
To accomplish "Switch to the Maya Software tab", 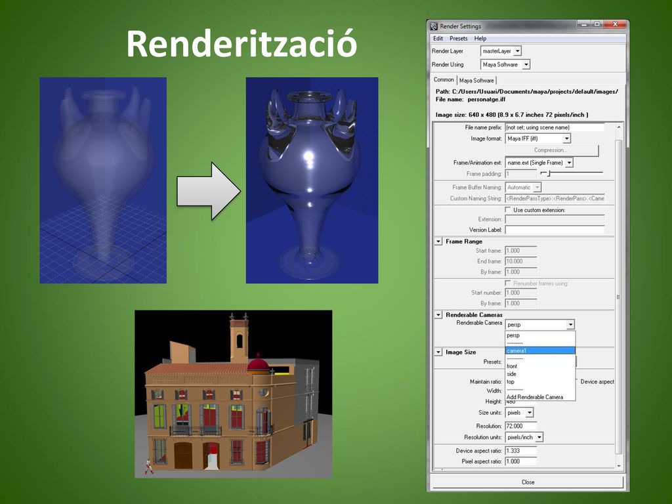I will point(476,80).
